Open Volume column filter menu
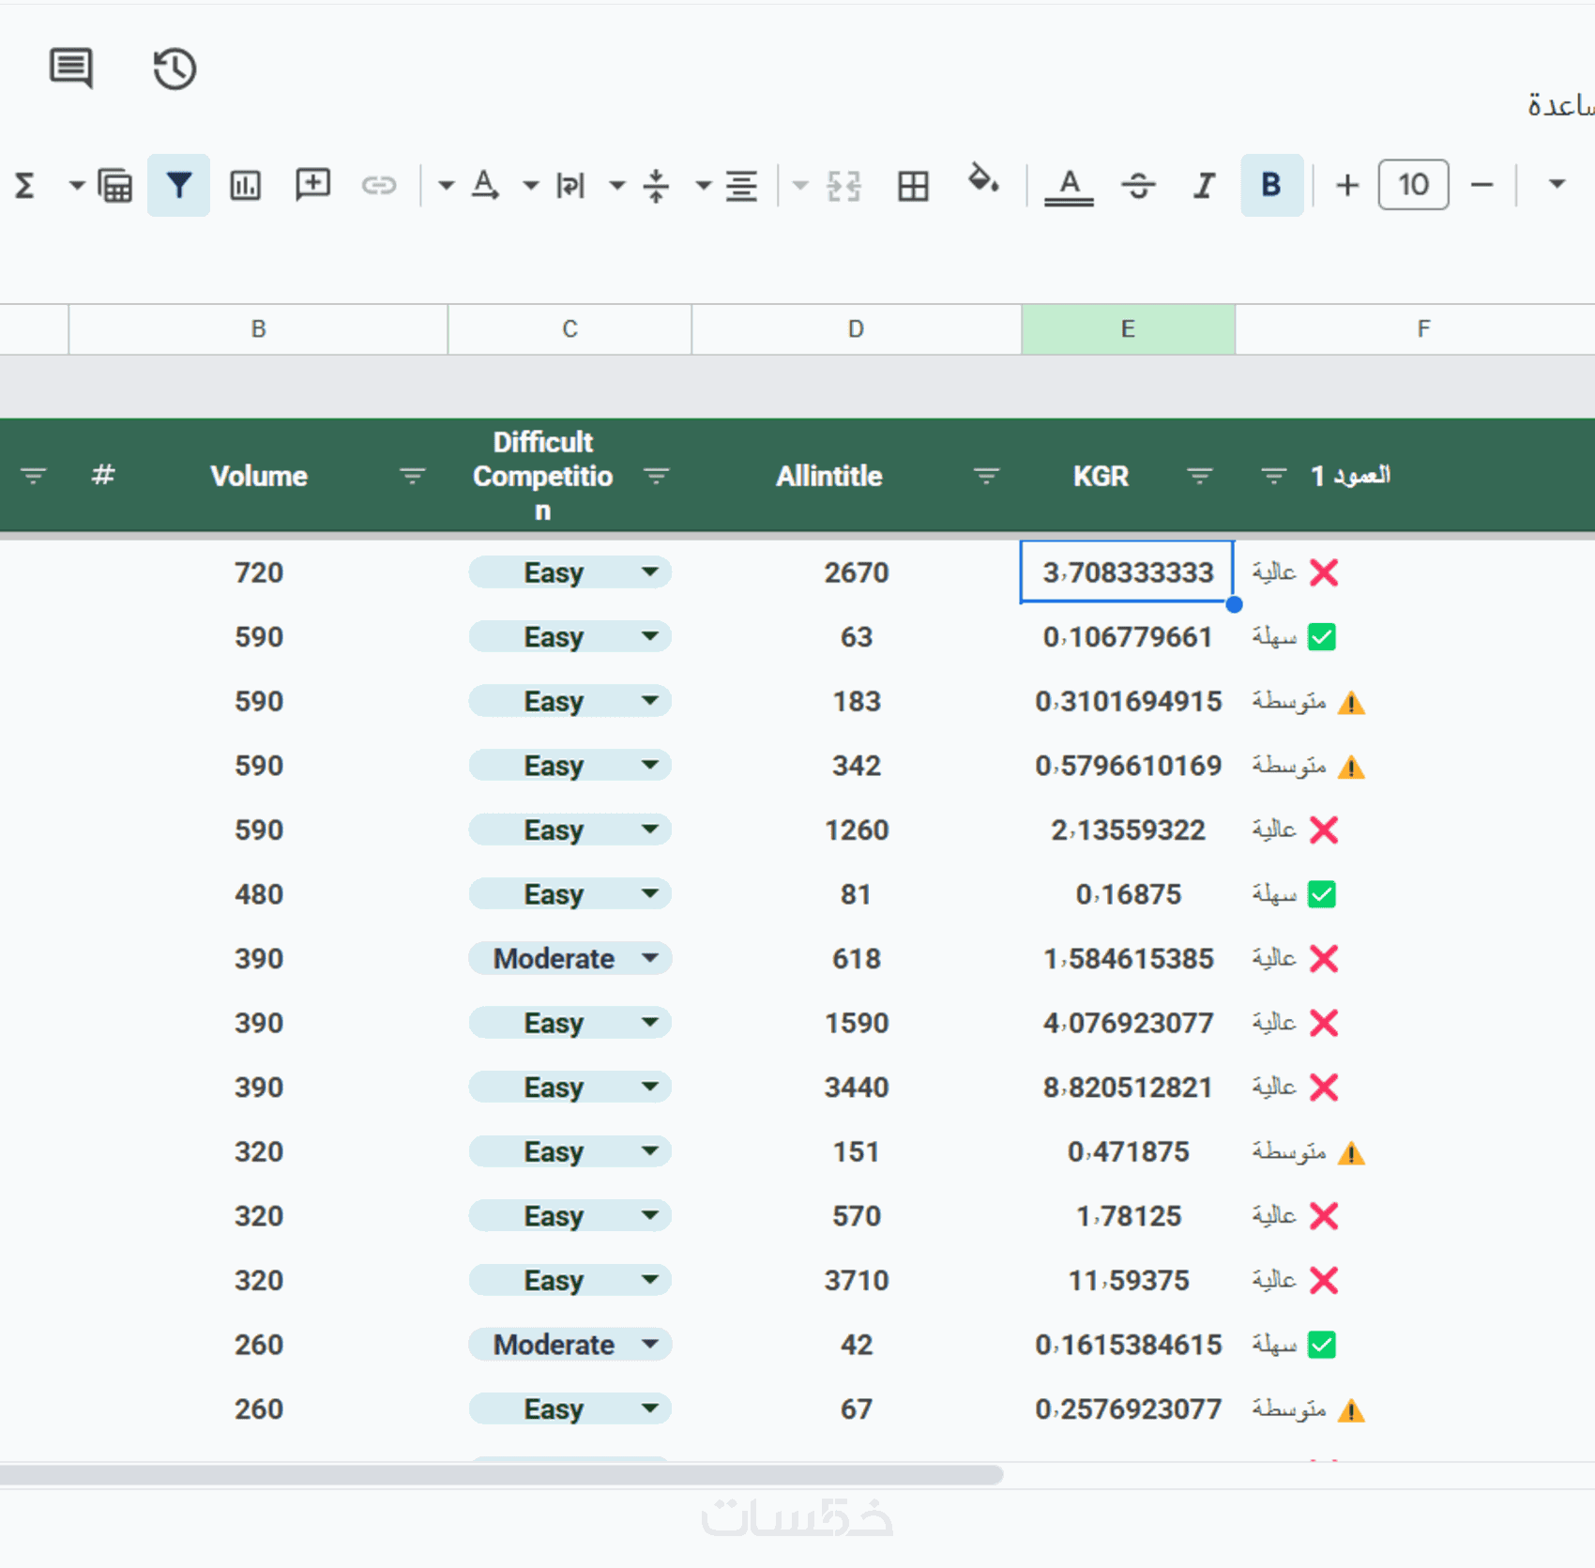This screenshot has height=1568, width=1595. [412, 476]
